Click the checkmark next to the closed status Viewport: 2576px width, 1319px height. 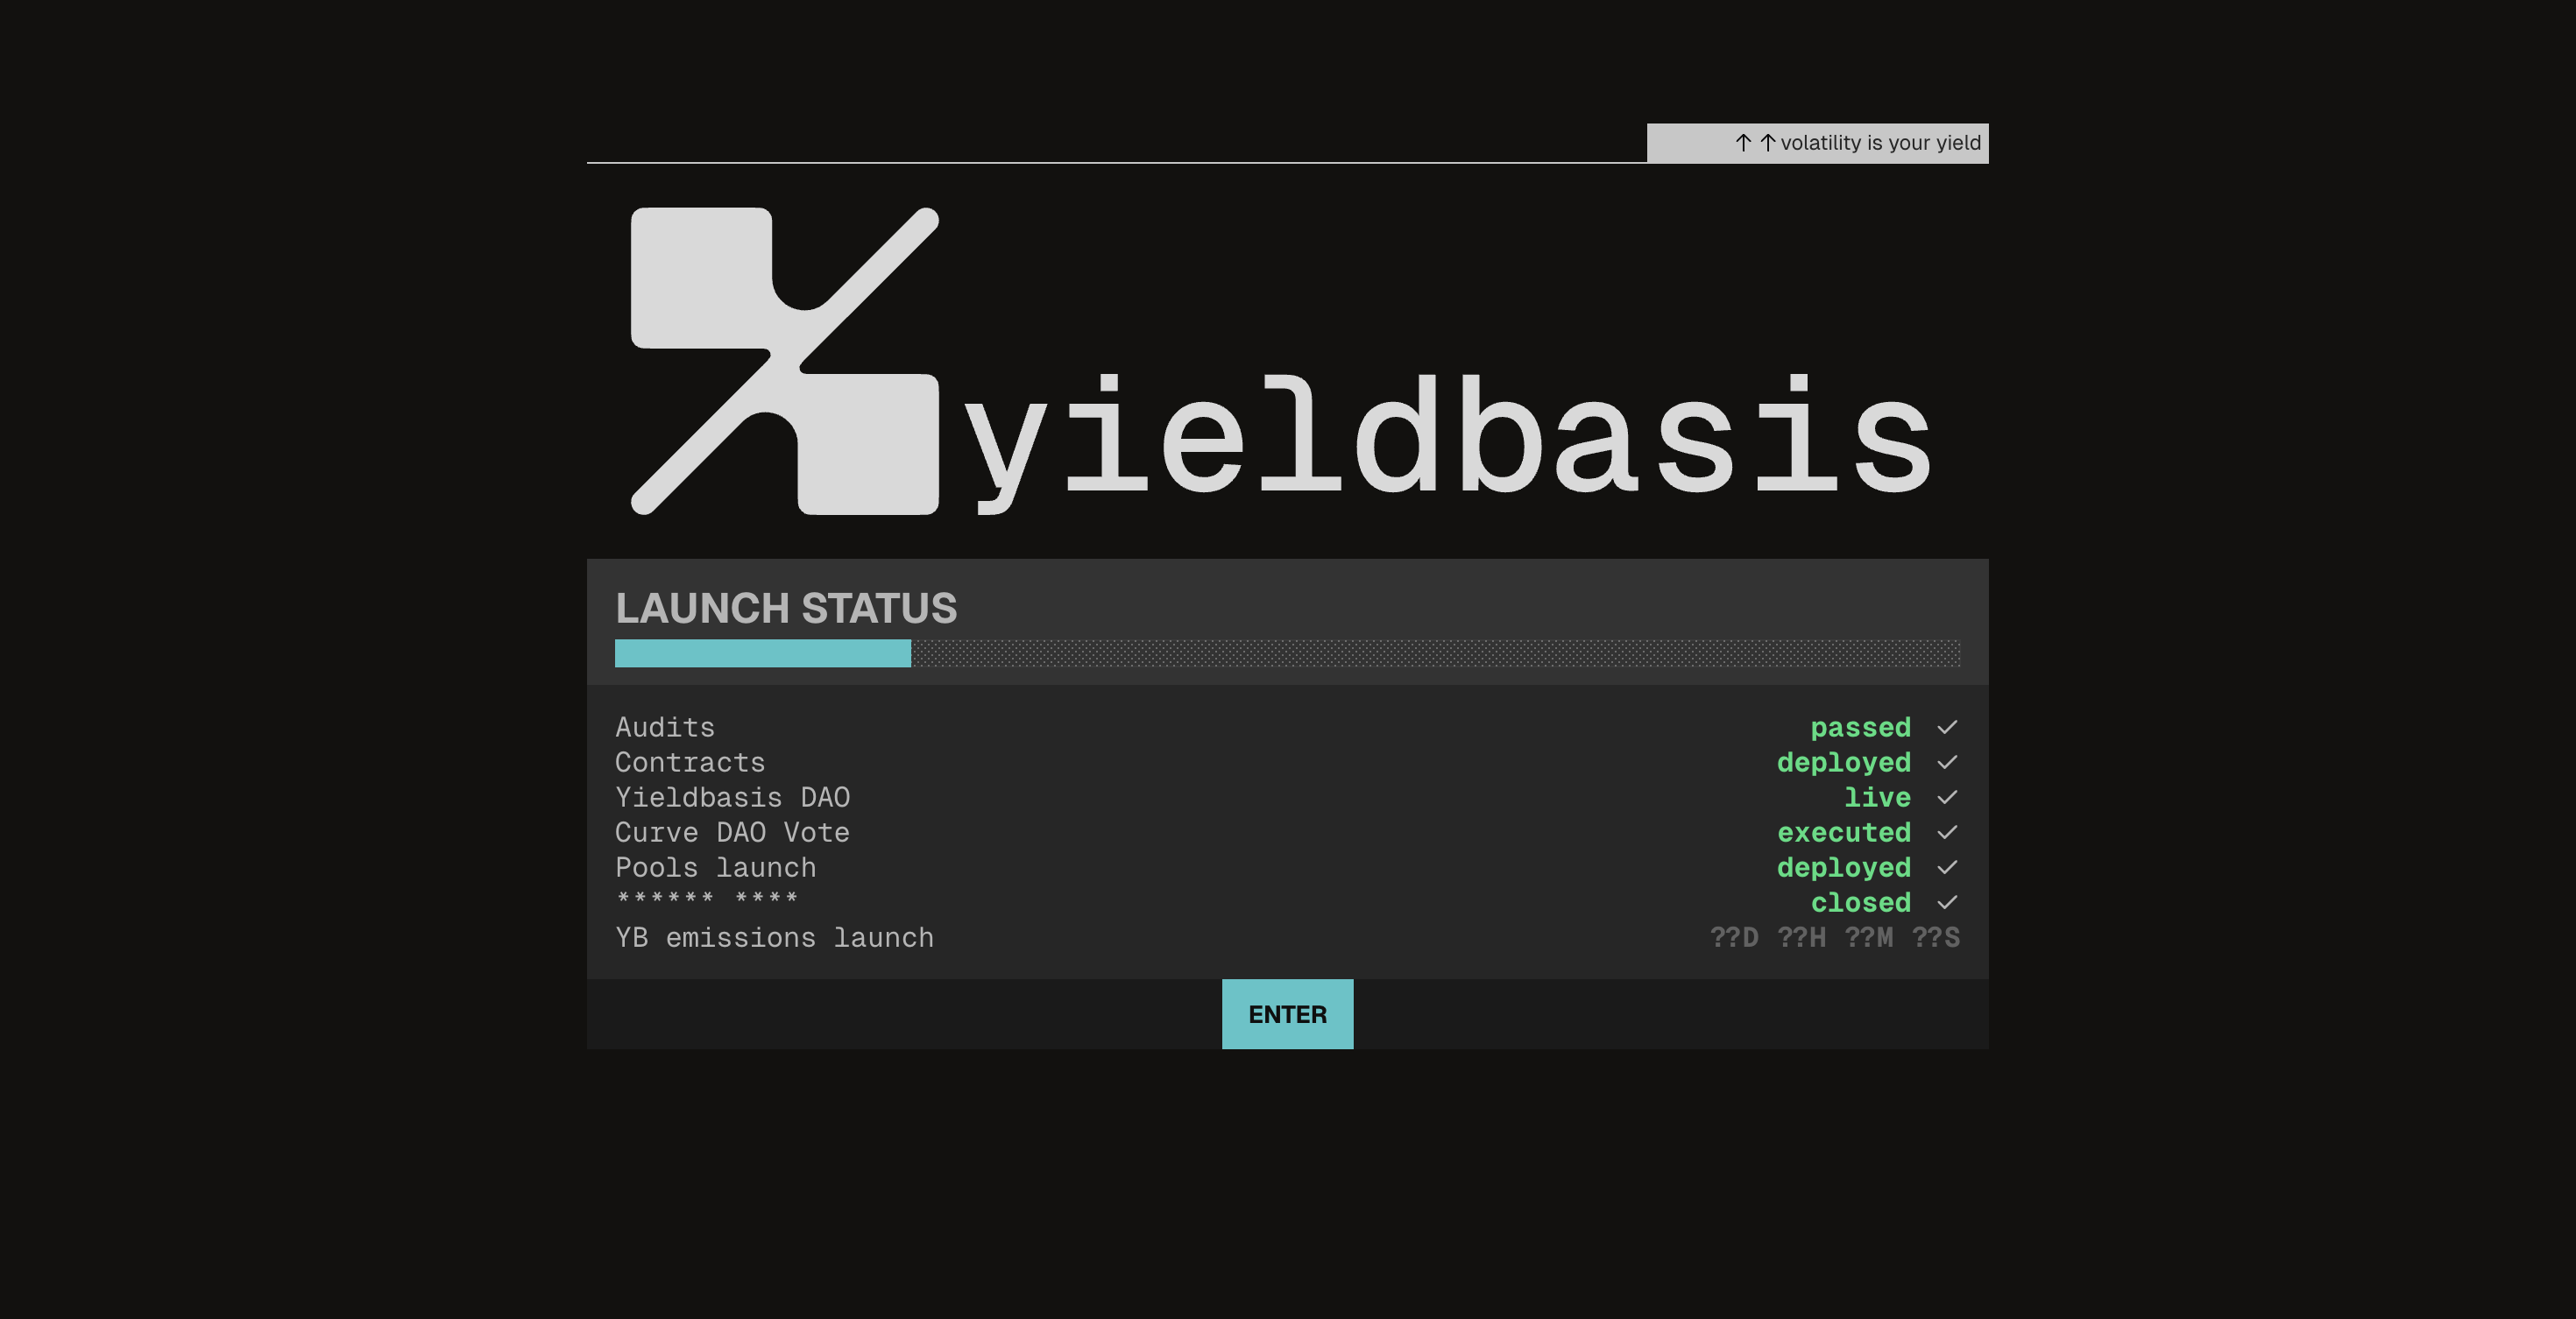pos(1946,902)
